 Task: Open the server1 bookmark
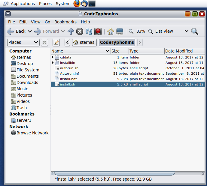pos(21,120)
